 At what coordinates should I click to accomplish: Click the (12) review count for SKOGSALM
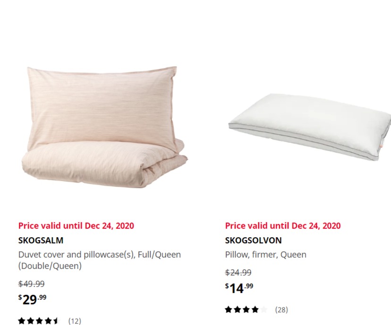75,321
